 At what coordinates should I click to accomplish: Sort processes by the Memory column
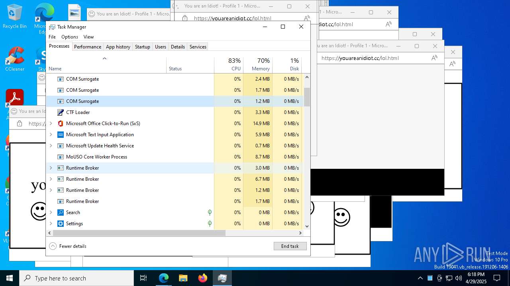click(x=257, y=65)
